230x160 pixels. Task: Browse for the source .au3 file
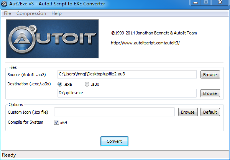click(210, 75)
